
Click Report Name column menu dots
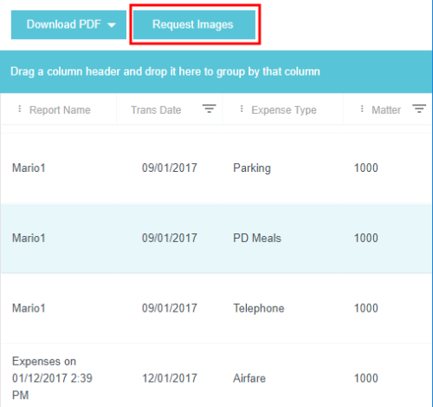[x=20, y=108]
